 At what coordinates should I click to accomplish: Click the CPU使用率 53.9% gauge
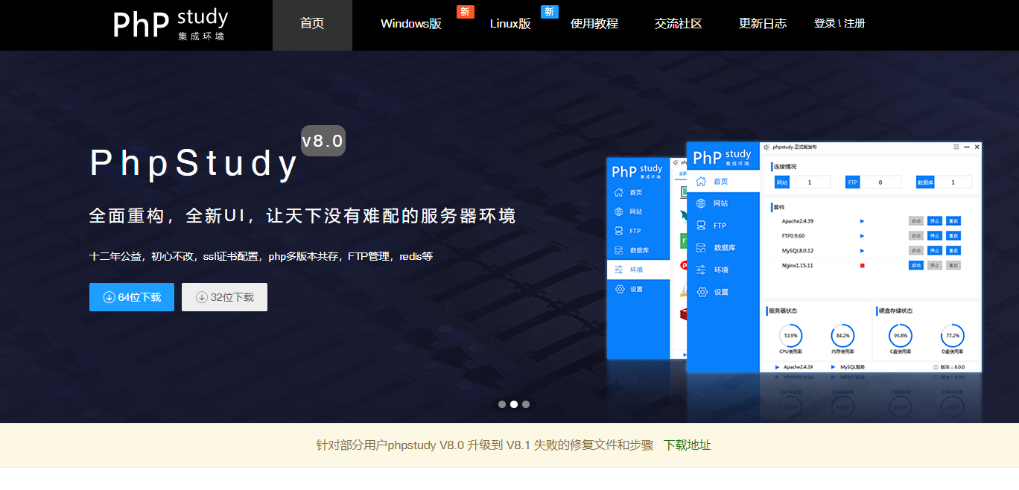(x=791, y=335)
